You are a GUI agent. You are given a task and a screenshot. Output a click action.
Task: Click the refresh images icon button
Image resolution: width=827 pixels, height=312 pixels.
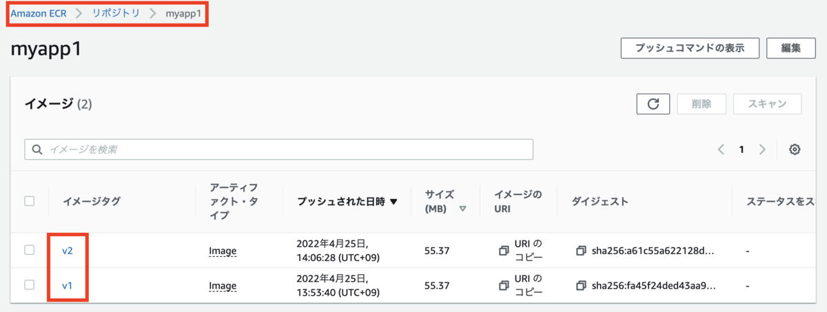[x=653, y=104]
